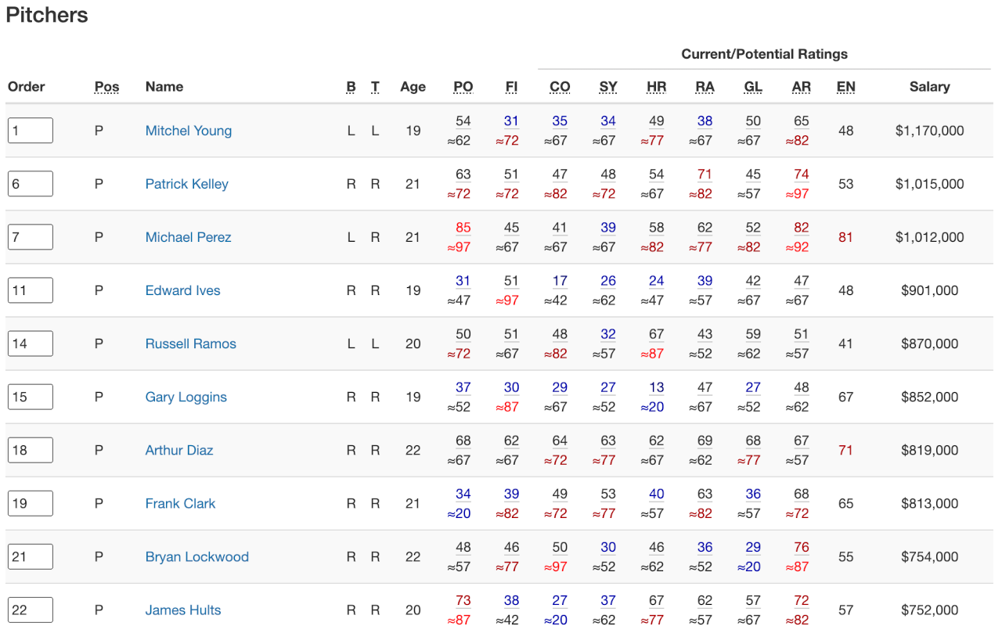Image resolution: width=1002 pixels, height=626 pixels.
Task: Select the Edward Ives link
Action: click(182, 290)
